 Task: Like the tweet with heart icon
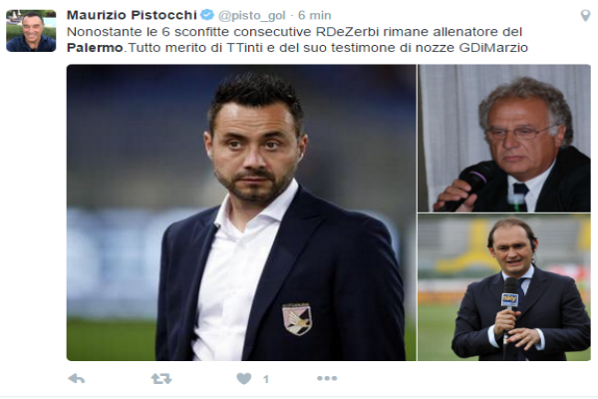pyautogui.click(x=244, y=378)
